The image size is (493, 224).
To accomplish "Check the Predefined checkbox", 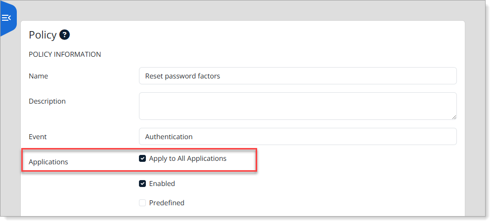I will [x=142, y=203].
